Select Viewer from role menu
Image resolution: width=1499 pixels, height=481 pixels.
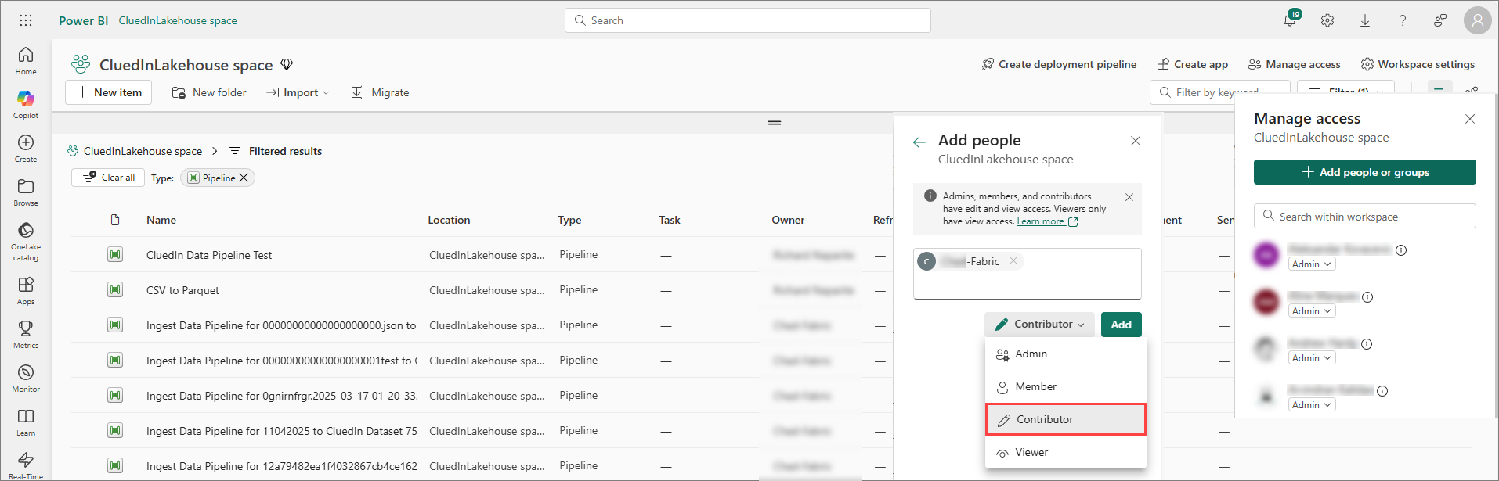click(x=1031, y=453)
